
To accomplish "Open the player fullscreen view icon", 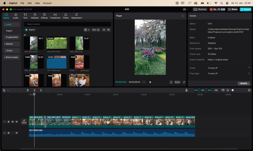I will 184,82.
